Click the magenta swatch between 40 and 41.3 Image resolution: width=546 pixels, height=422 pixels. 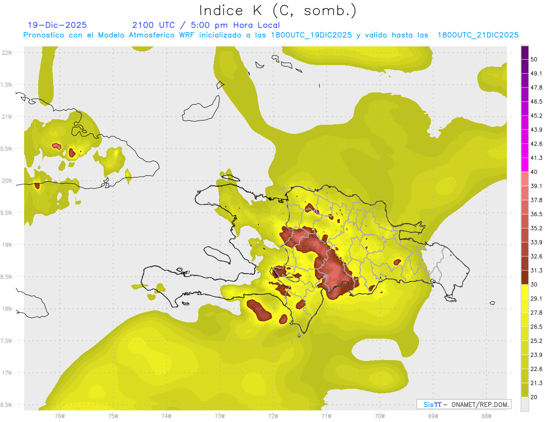click(x=525, y=165)
